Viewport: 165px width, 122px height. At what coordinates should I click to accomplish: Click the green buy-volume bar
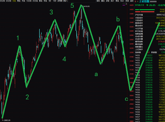(x=145, y=10)
